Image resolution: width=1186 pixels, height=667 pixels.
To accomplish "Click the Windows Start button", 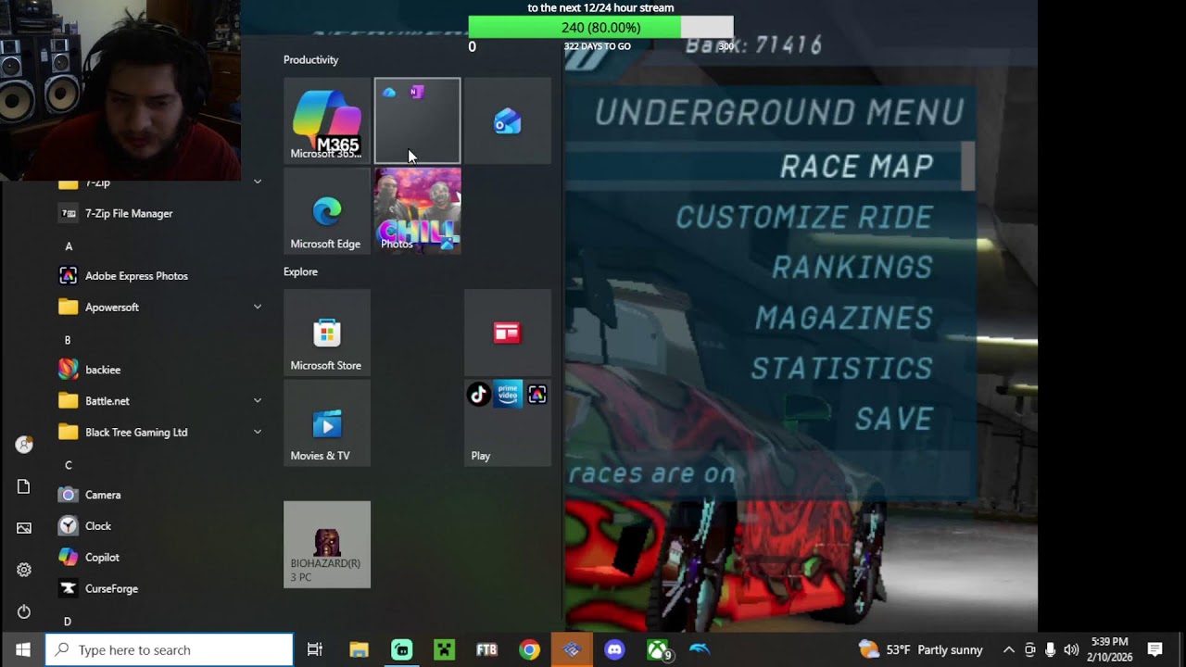I will pyautogui.click(x=22, y=649).
